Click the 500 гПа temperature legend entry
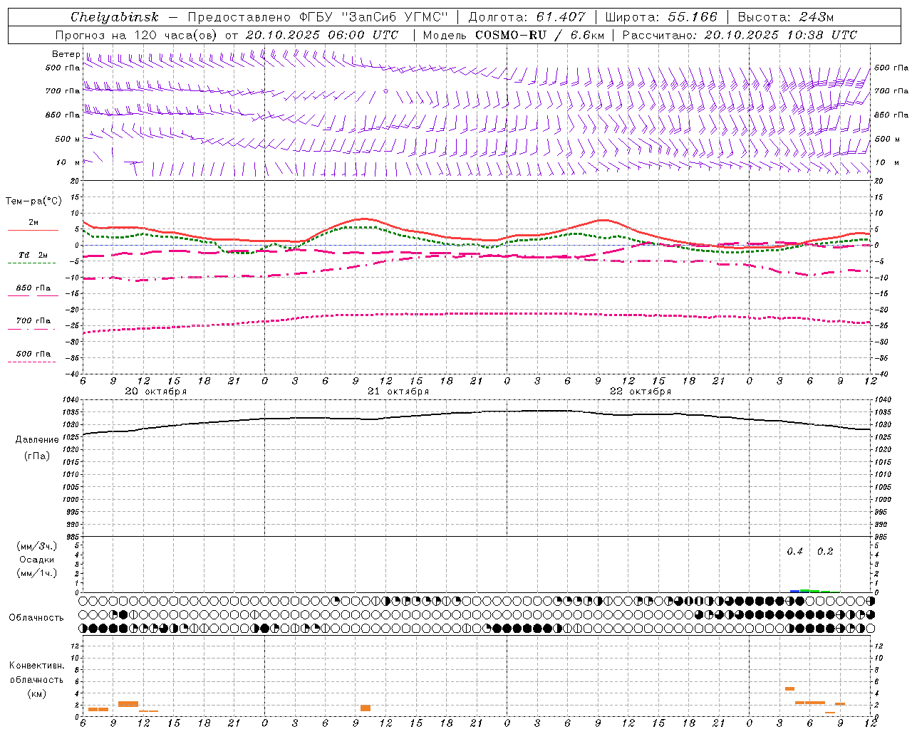Screen dimensions: 912x729 click(33, 355)
